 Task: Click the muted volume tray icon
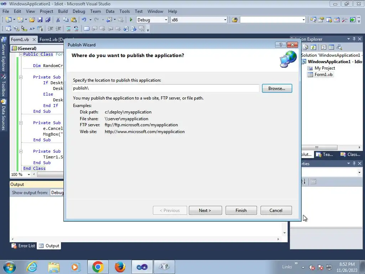pos(312,268)
